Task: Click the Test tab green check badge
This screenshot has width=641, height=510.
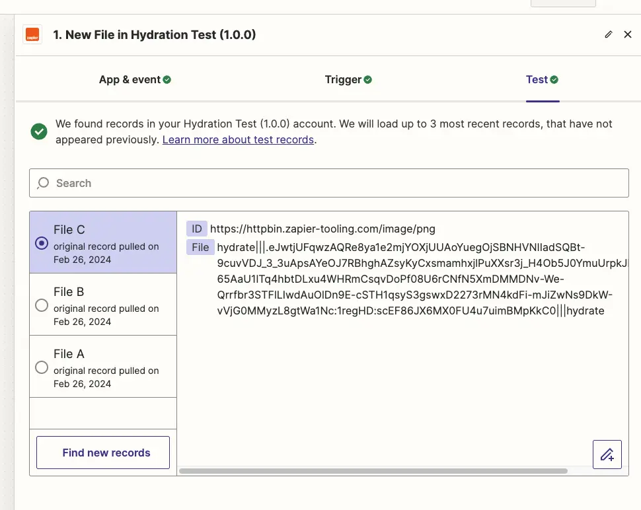Action: click(x=554, y=80)
